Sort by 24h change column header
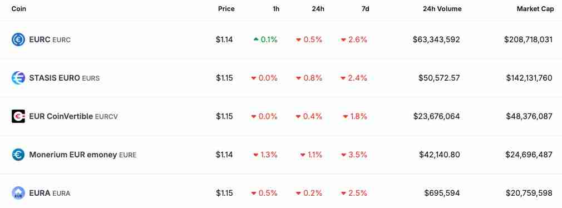This screenshot has height=208, width=562. click(x=318, y=9)
